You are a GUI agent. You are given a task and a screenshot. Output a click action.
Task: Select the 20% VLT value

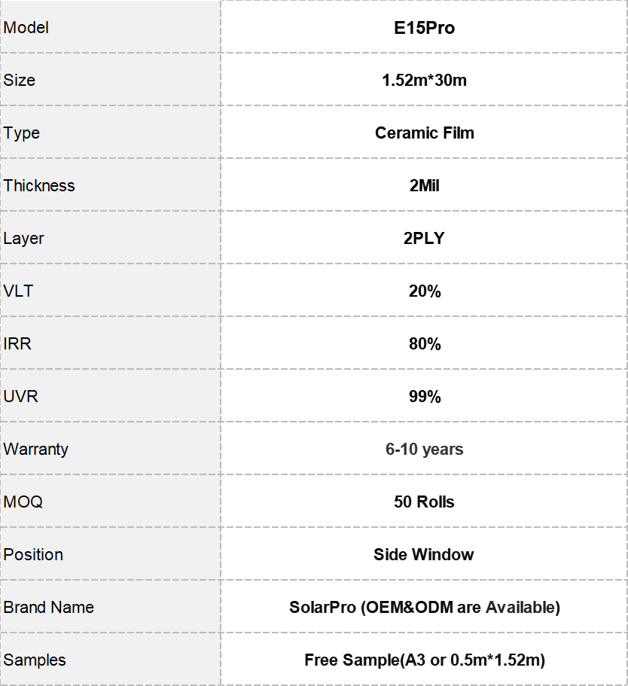425,291
